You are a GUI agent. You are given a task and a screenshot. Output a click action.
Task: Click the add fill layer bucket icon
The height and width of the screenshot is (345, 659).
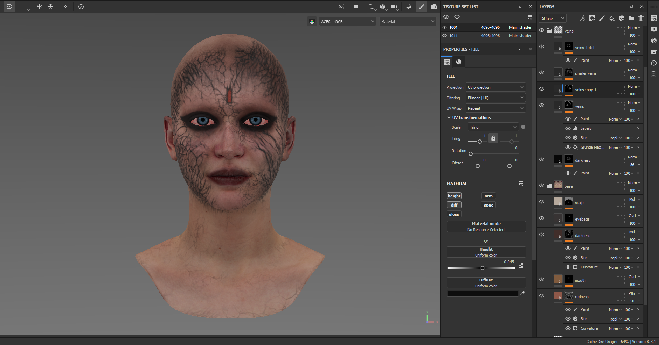(611, 18)
